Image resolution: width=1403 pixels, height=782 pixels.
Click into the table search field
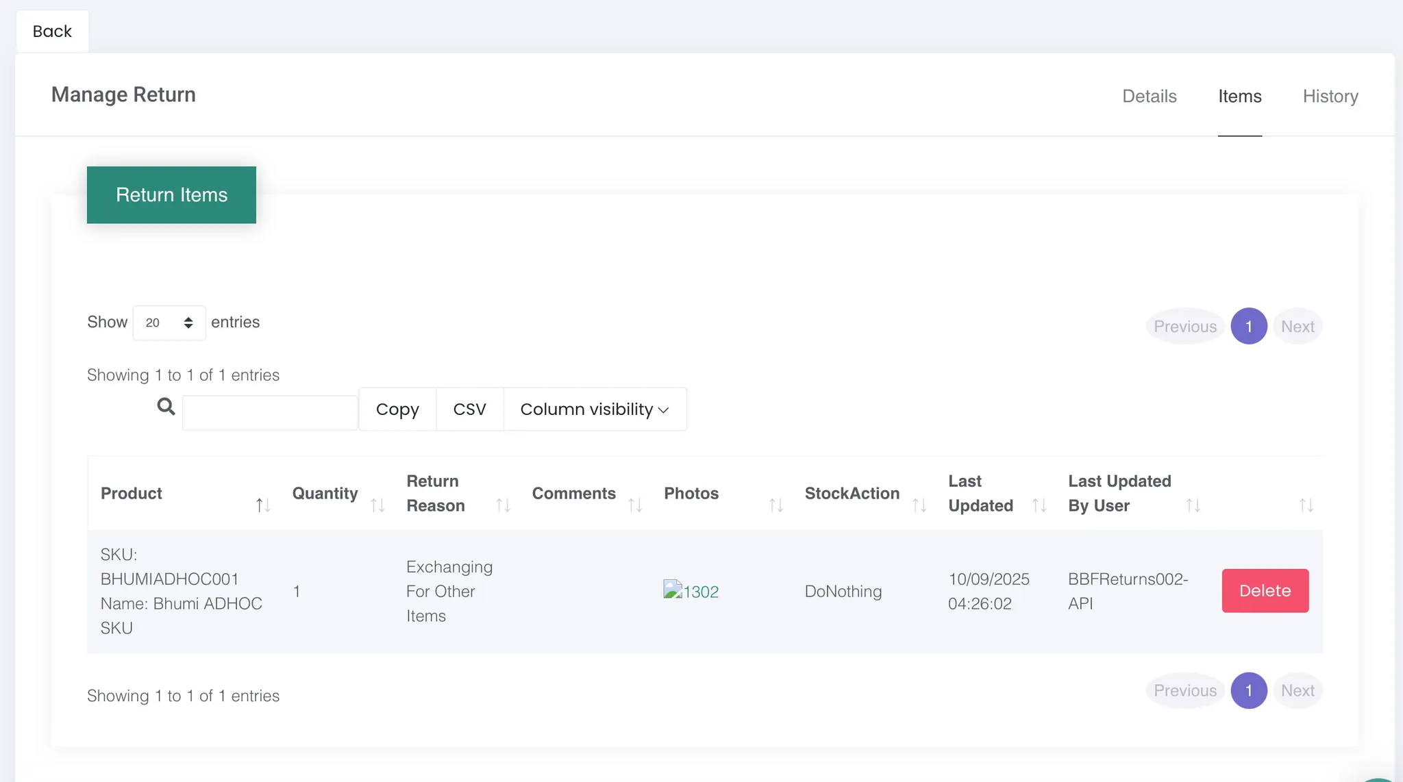[270, 413]
